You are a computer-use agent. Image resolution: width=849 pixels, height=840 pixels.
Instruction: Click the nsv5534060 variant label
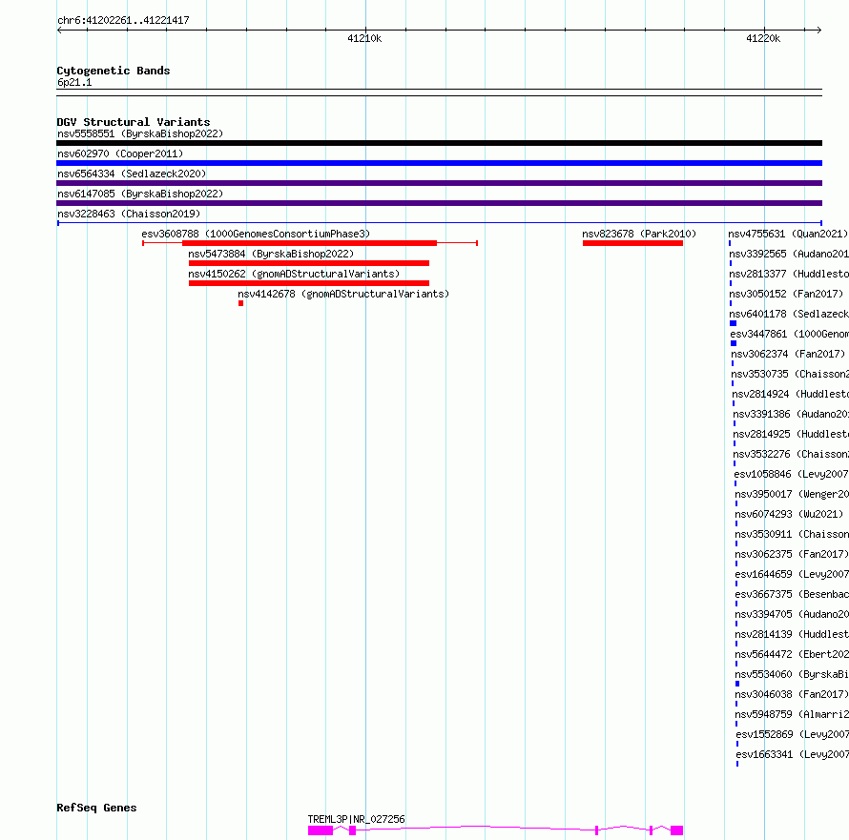(792, 674)
